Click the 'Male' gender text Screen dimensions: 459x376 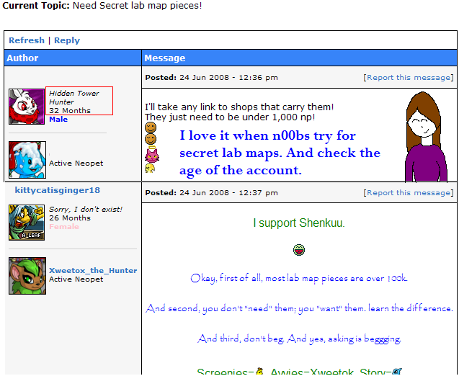58,120
